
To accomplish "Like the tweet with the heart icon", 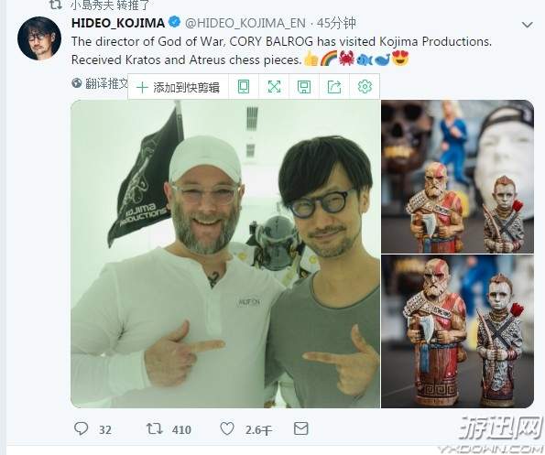I will [x=227, y=429].
